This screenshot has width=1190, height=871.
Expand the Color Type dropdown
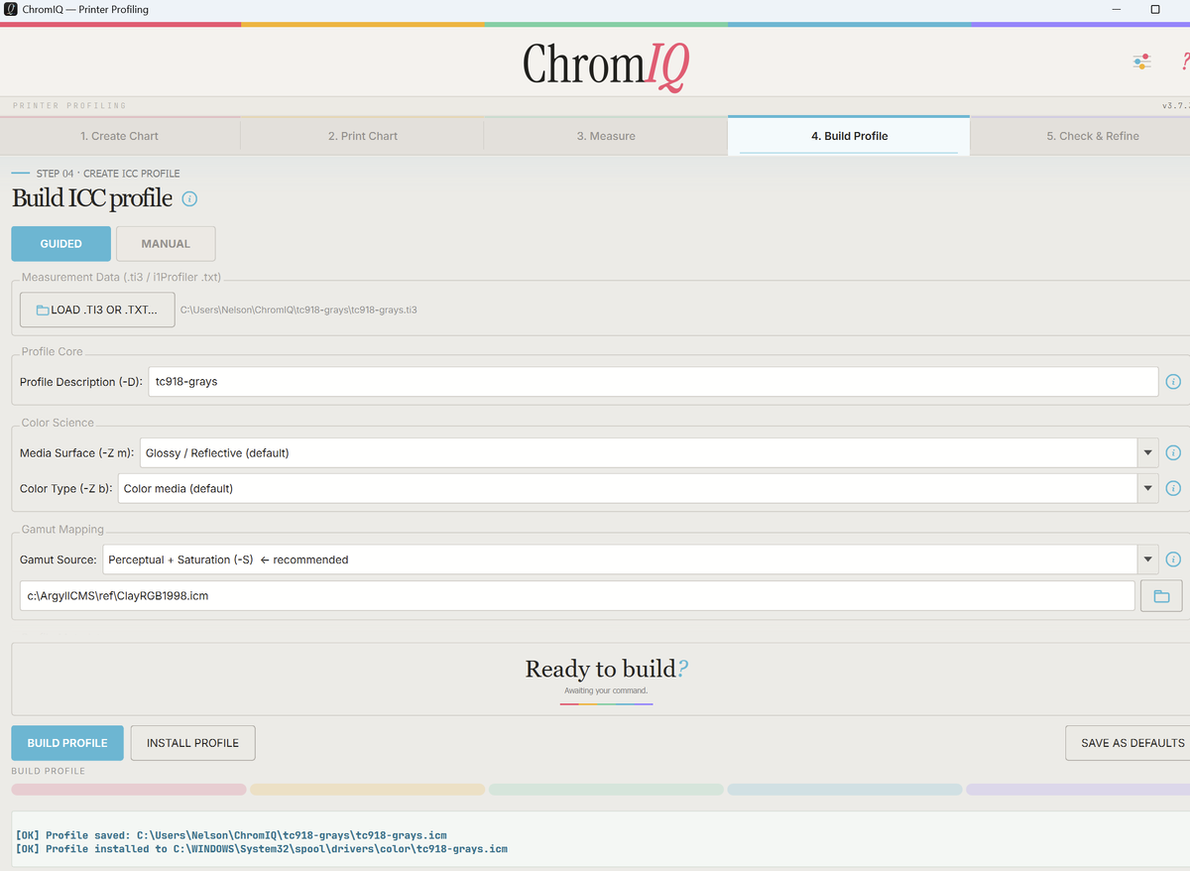pos(1148,488)
